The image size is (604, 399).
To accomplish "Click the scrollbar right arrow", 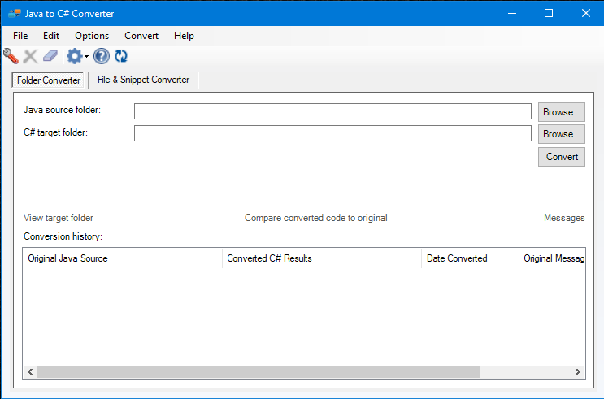I will point(578,371).
